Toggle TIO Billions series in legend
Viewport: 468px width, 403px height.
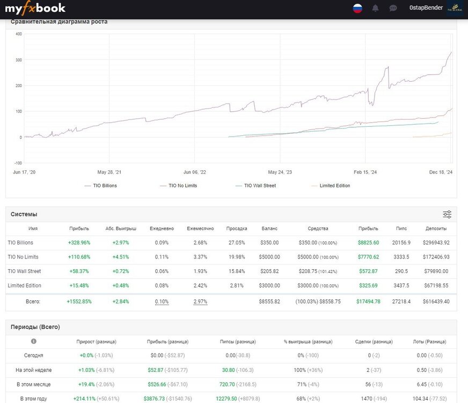tap(100, 185)
